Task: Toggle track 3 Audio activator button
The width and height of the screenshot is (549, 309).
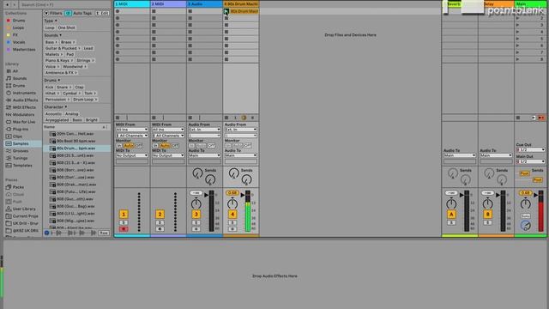Action: pos(196,214)
